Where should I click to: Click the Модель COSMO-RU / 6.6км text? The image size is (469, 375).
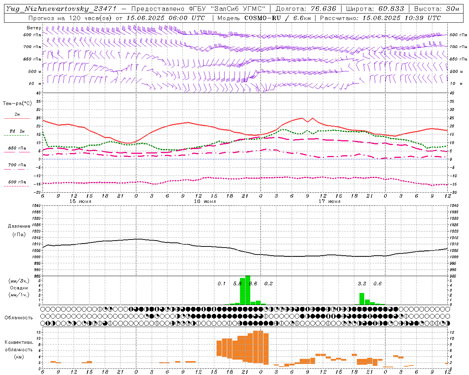click(x=264, y=18)
